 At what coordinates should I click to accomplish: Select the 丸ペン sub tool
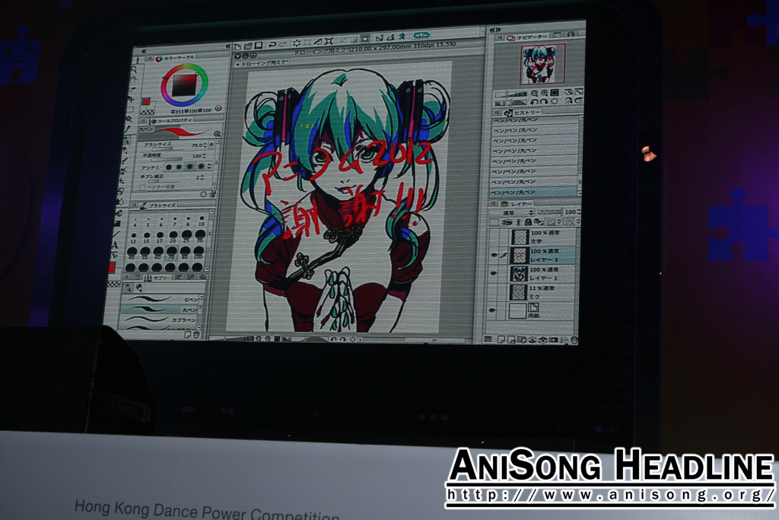pos(160,310)
